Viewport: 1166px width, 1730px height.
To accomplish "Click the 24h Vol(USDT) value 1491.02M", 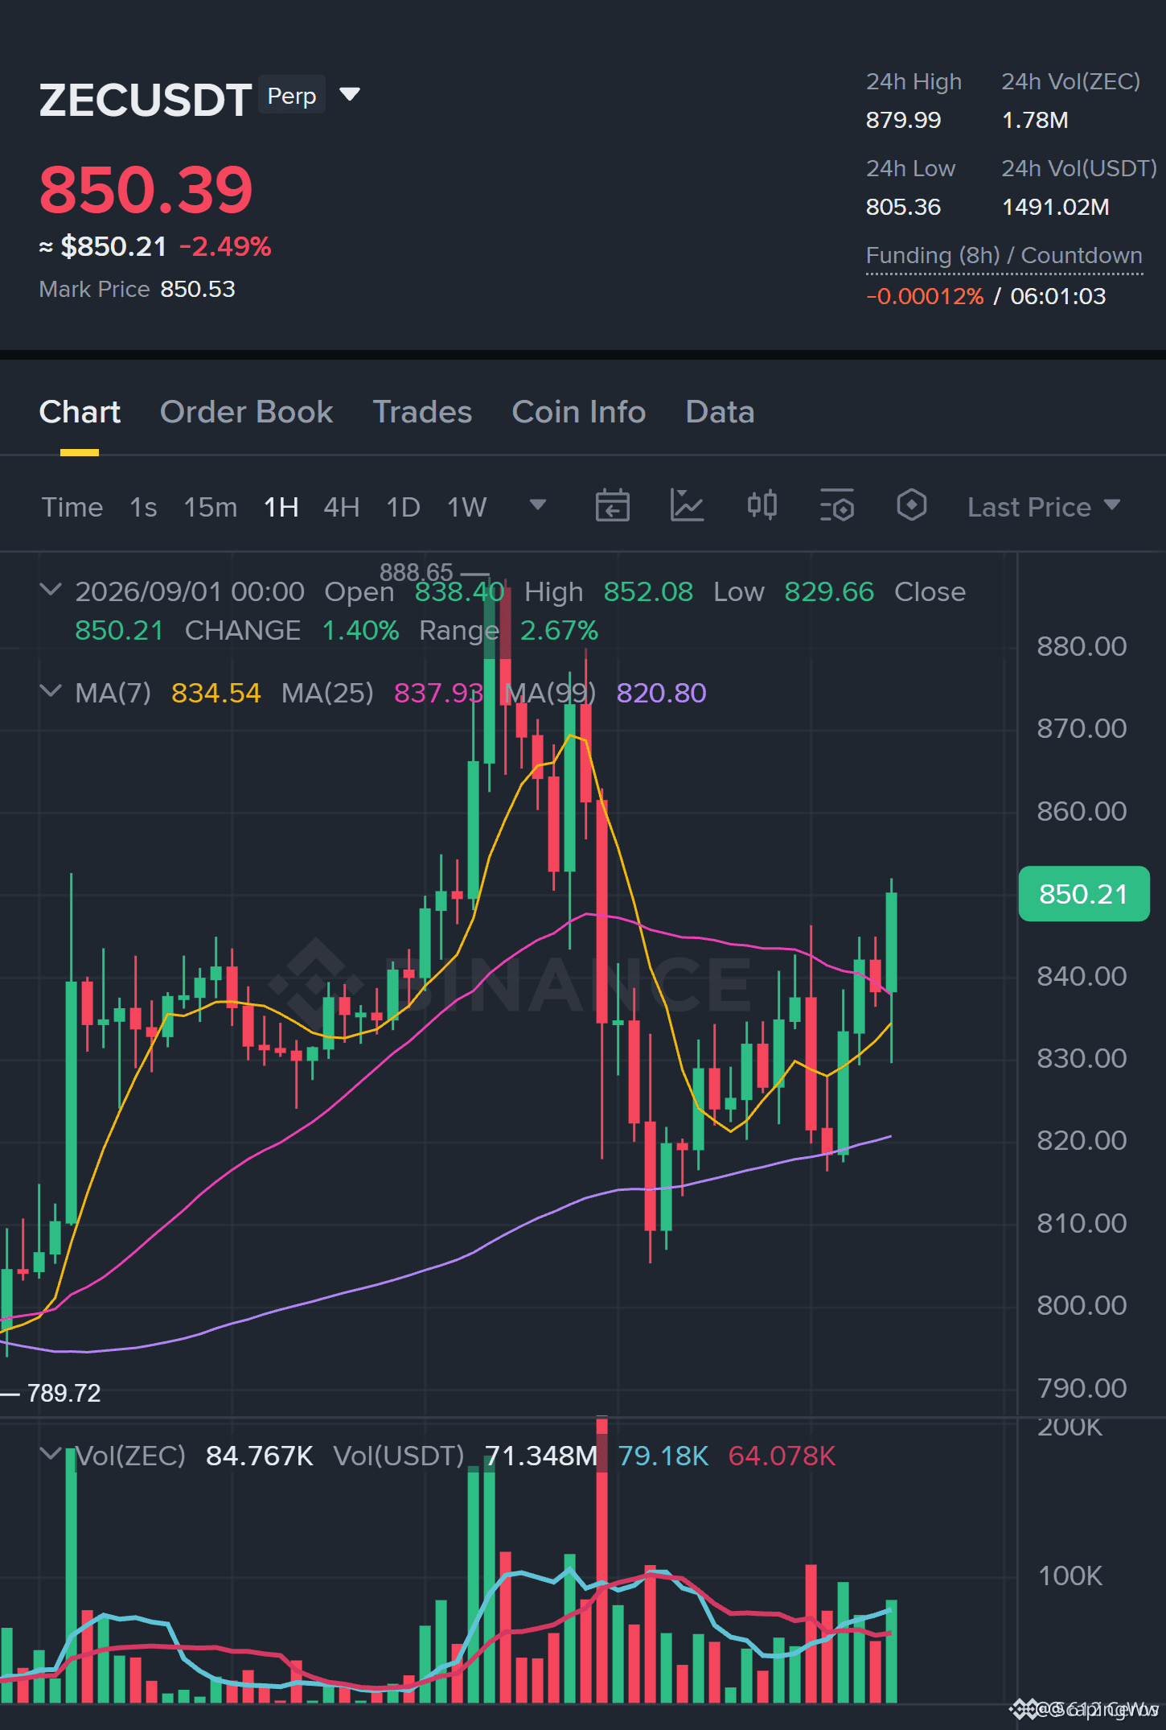I will click(x=1056, y=207).
